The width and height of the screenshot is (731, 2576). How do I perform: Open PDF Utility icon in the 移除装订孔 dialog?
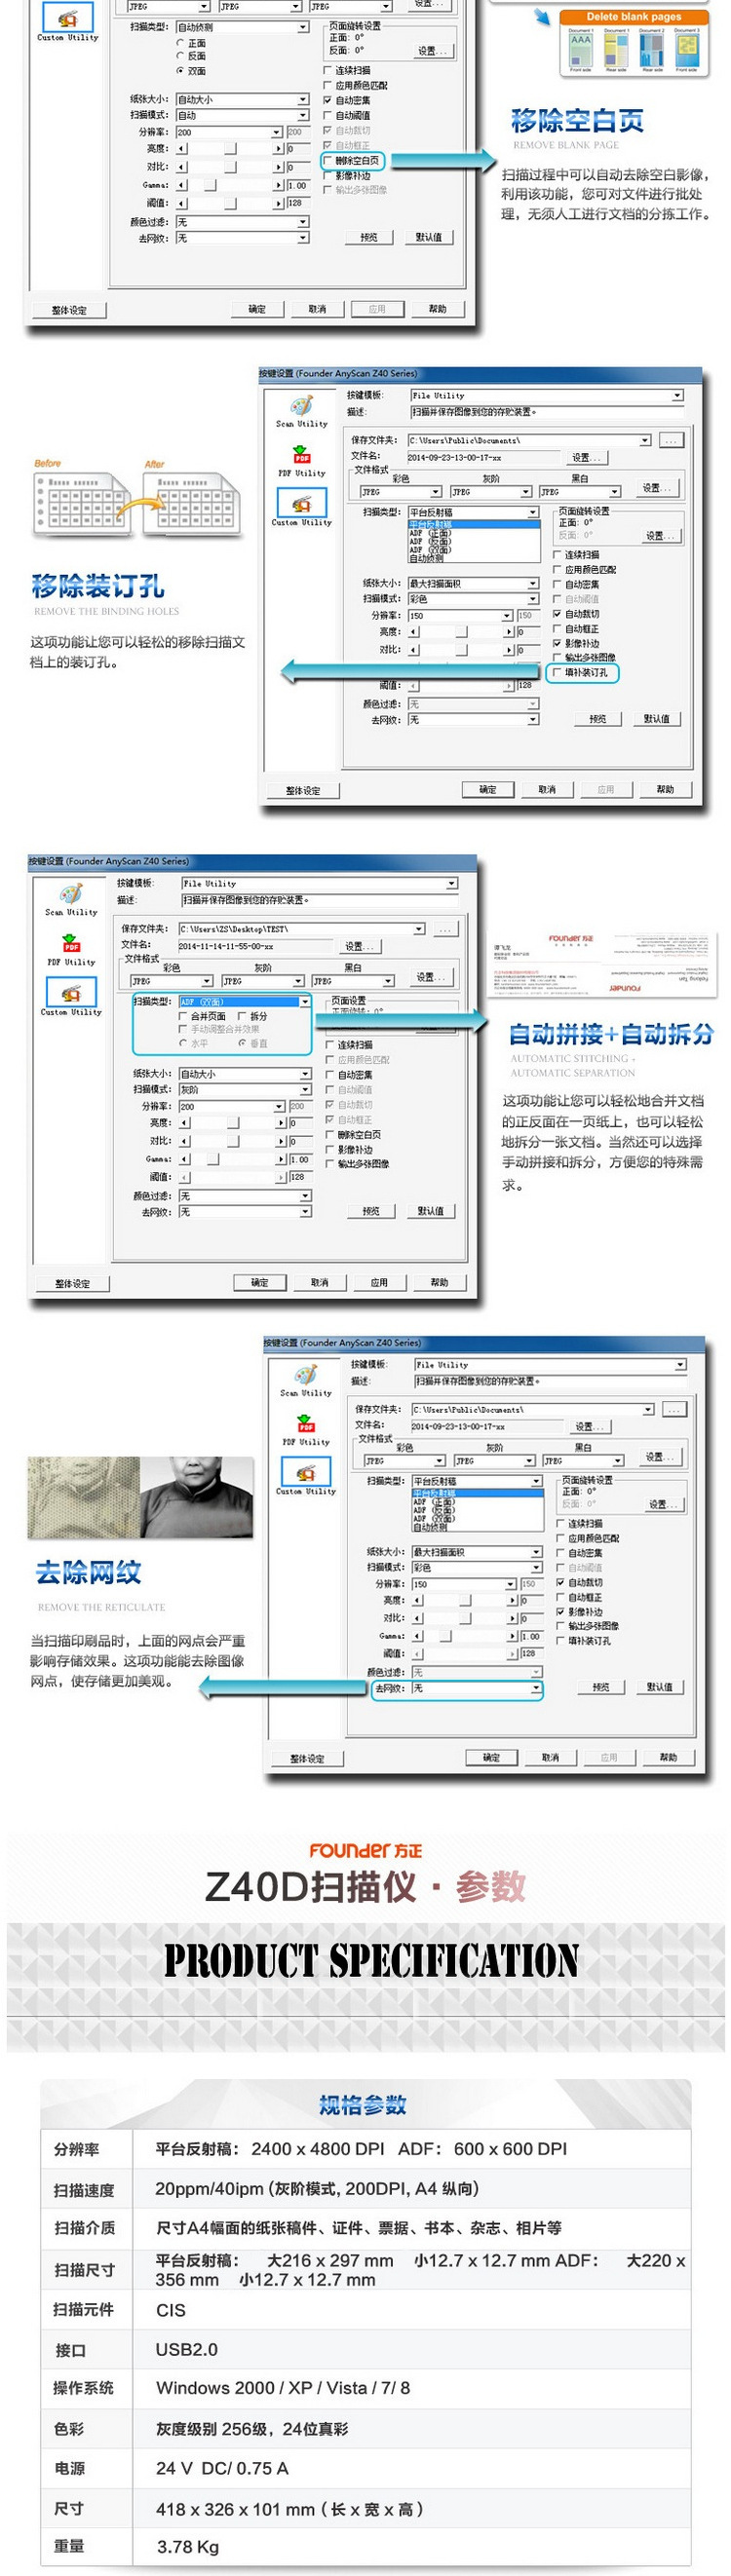(x=302, y=456)
